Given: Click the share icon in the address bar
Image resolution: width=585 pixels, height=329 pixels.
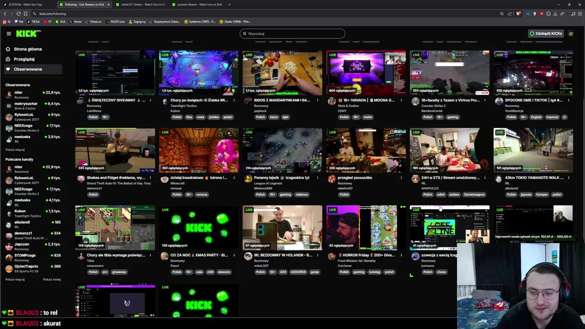Looking at the screenshot, I should pos(510,14).
